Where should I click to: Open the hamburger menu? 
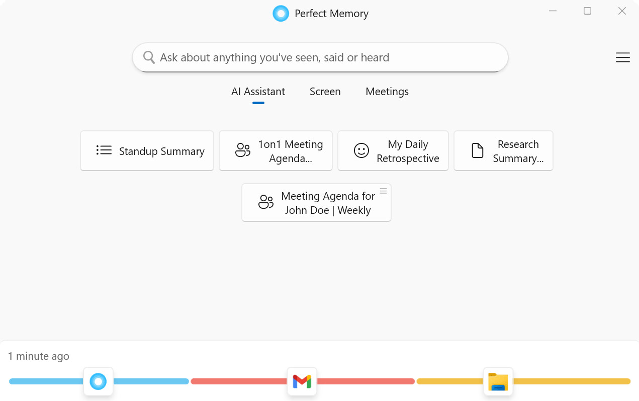[x=622, y=57]
